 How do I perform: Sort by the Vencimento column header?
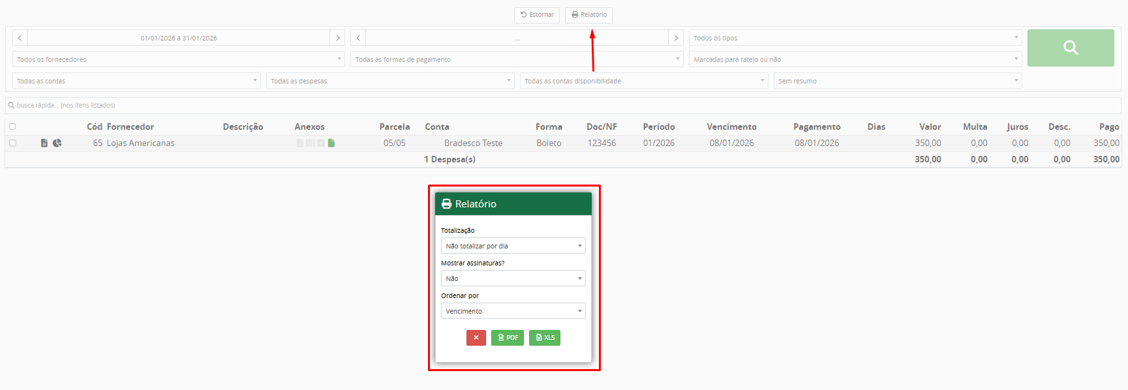click(731, 127)
